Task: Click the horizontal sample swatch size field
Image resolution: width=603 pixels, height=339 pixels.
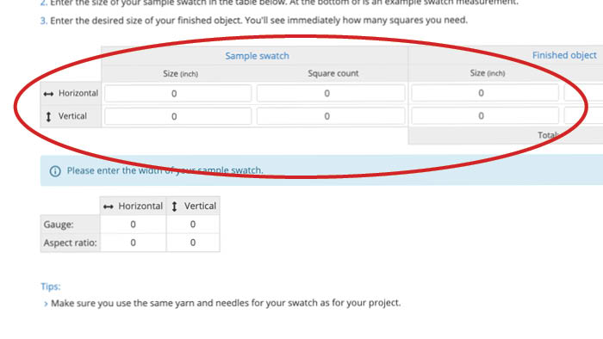Action: click(x=177, y=93)
